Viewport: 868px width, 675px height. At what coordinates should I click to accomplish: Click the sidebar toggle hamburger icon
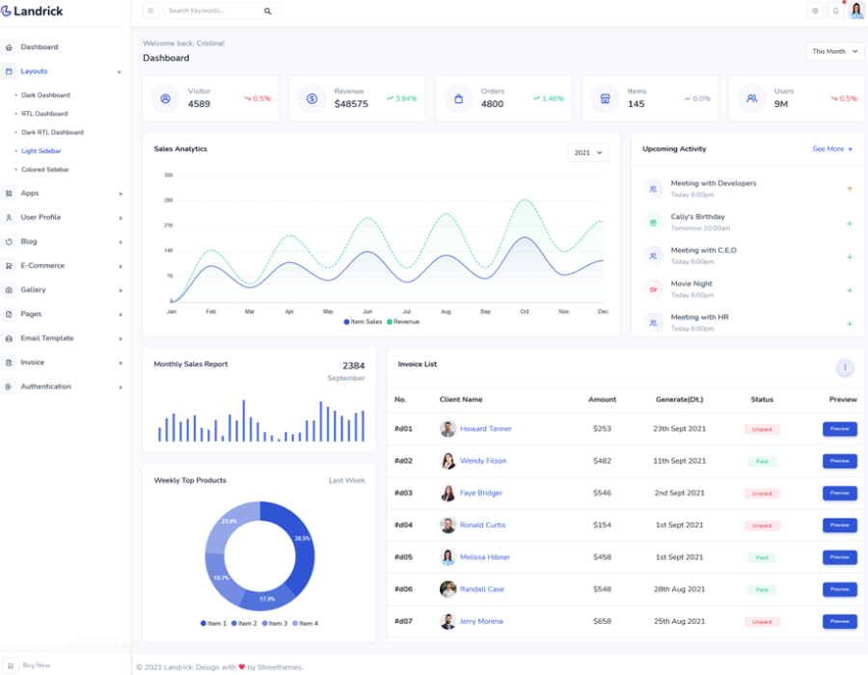click(x=150, y=11)
